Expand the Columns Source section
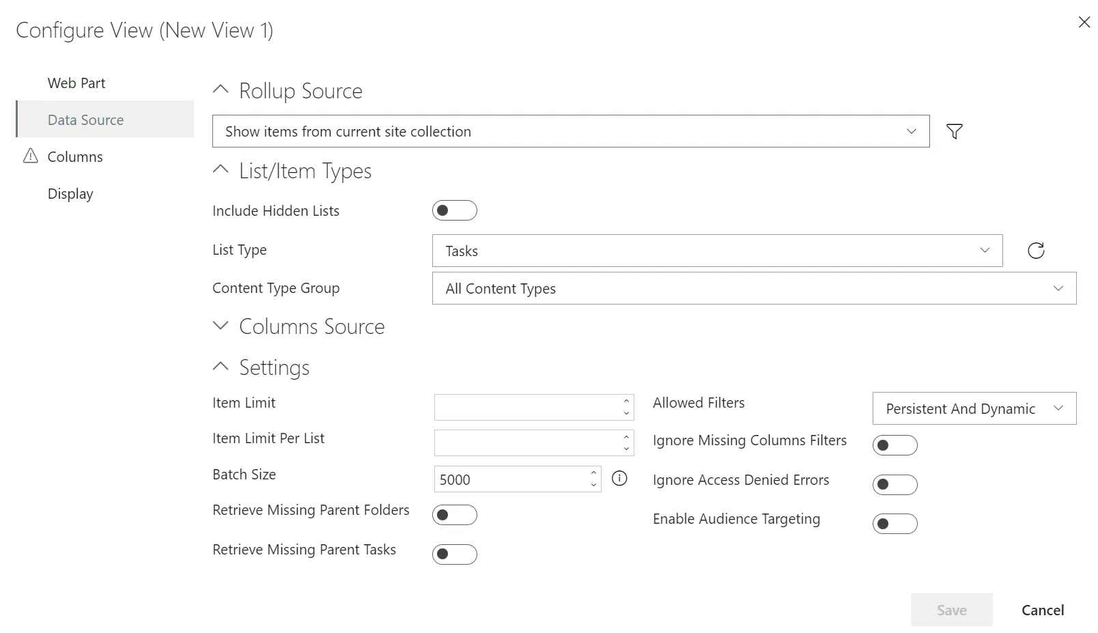 pyautogui.click(x=220, y=326)
